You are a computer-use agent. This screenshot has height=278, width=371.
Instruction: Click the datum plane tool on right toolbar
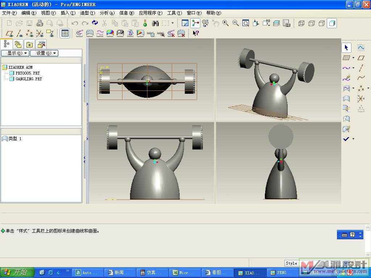coord(361,58)
